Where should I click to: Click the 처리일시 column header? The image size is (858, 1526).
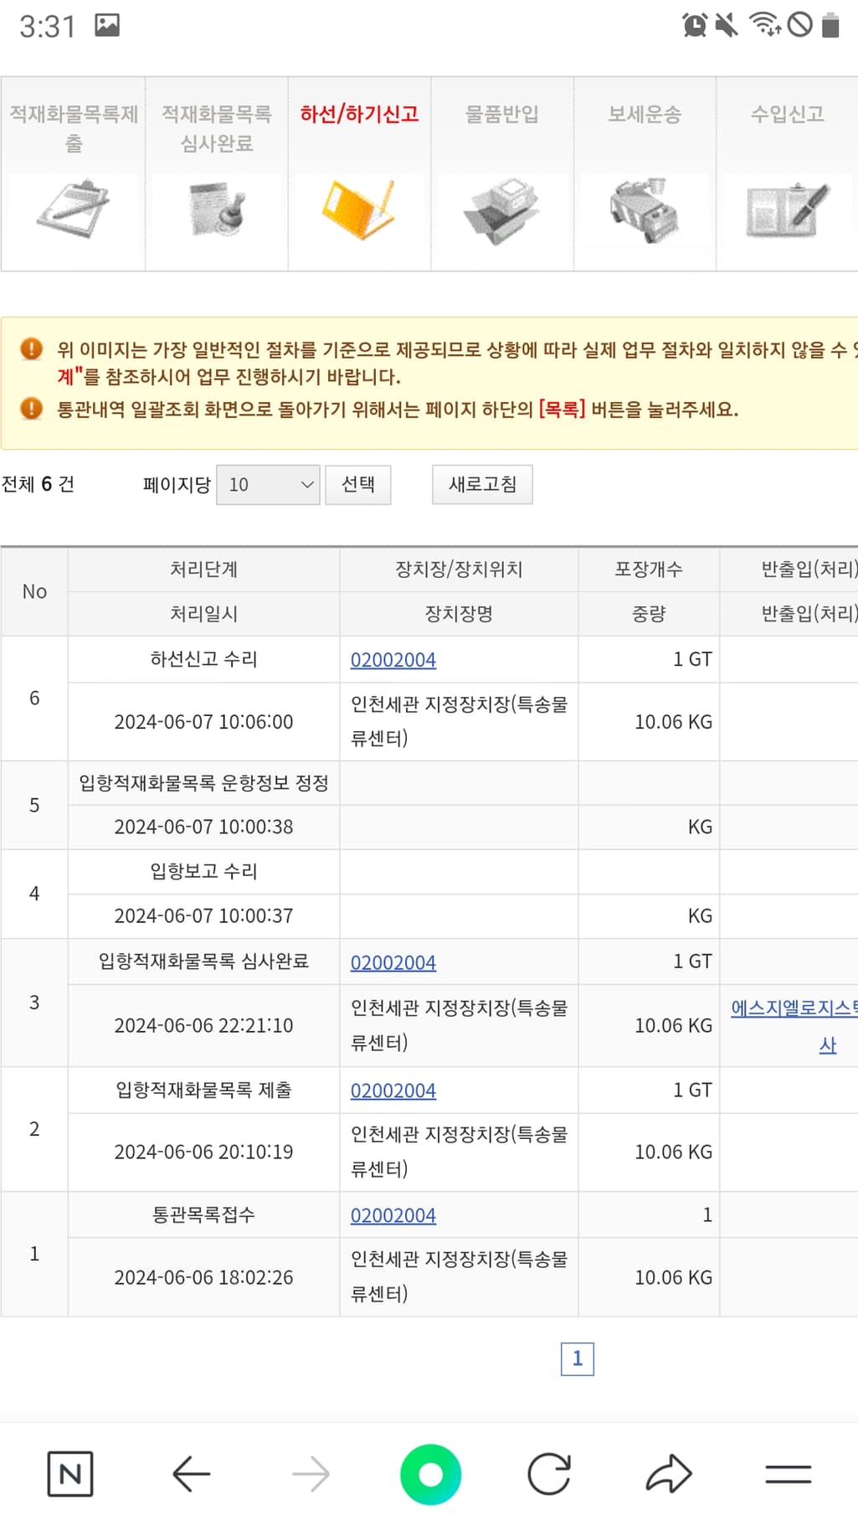[x=203, y=614]
